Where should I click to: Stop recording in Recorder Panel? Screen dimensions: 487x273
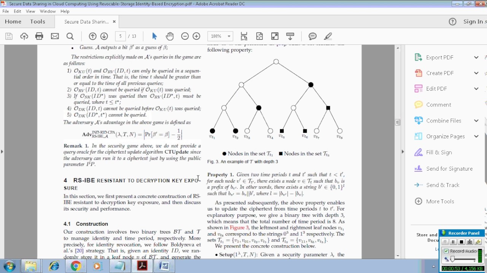[x=462, y=242]
